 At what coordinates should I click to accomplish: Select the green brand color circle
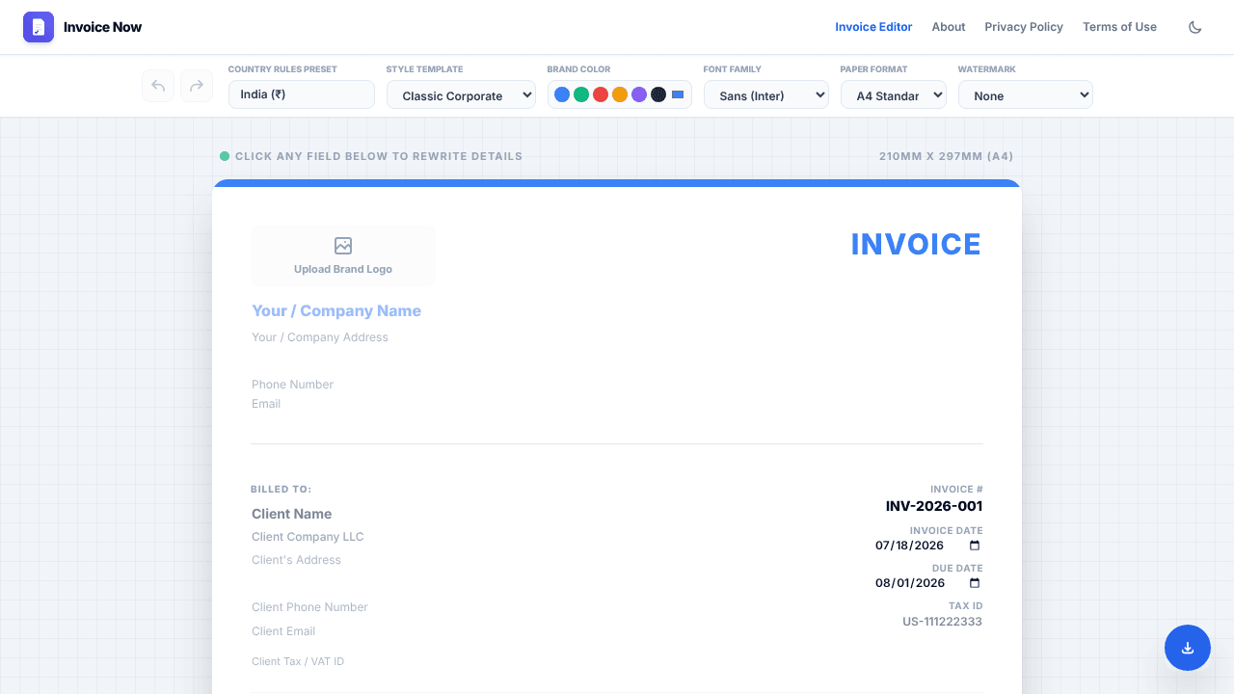(581, 94)
